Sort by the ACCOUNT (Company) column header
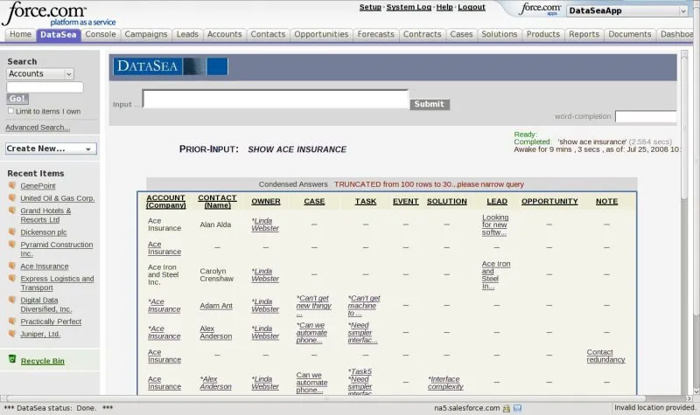This screenshot has width=700, height=415. (165, 202)
